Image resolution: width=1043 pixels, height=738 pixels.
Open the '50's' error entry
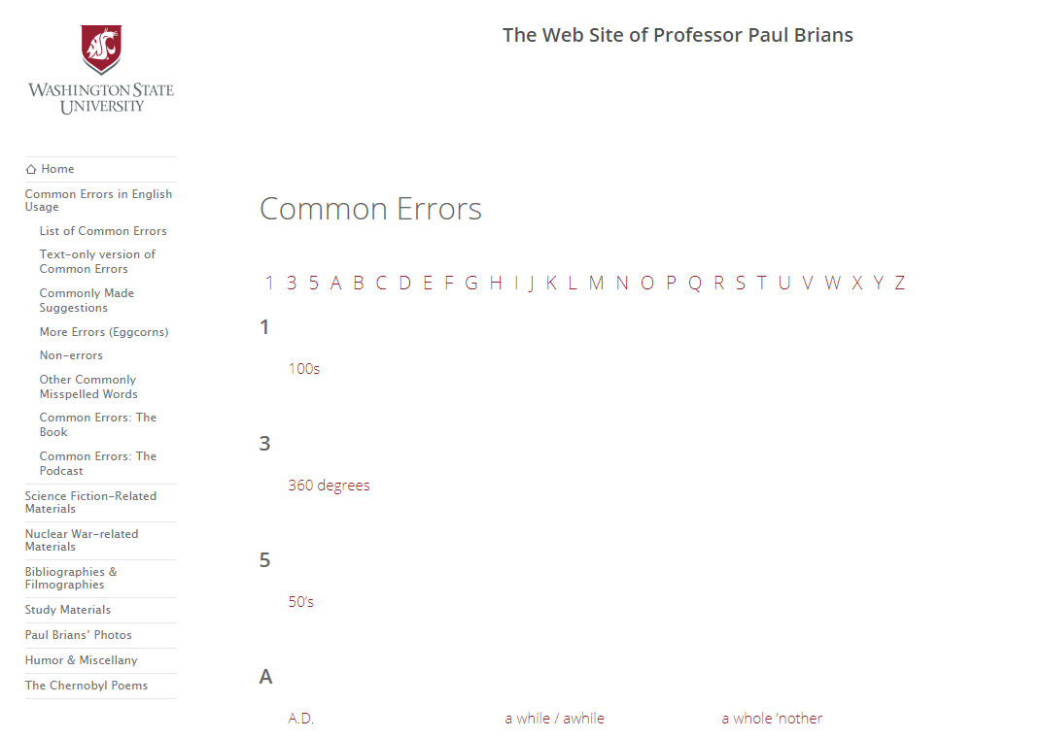coord(301,602)
